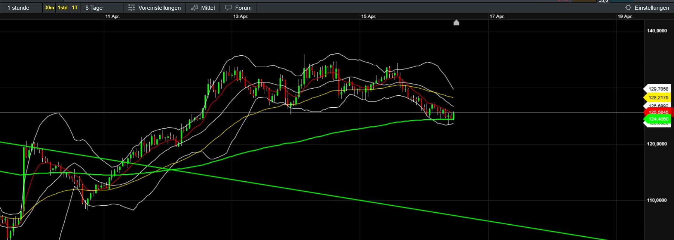The width and height of the screenshot is (674, 240).
Task: Click the Forum speech bubble icon
Action: (x=229, y=7)
